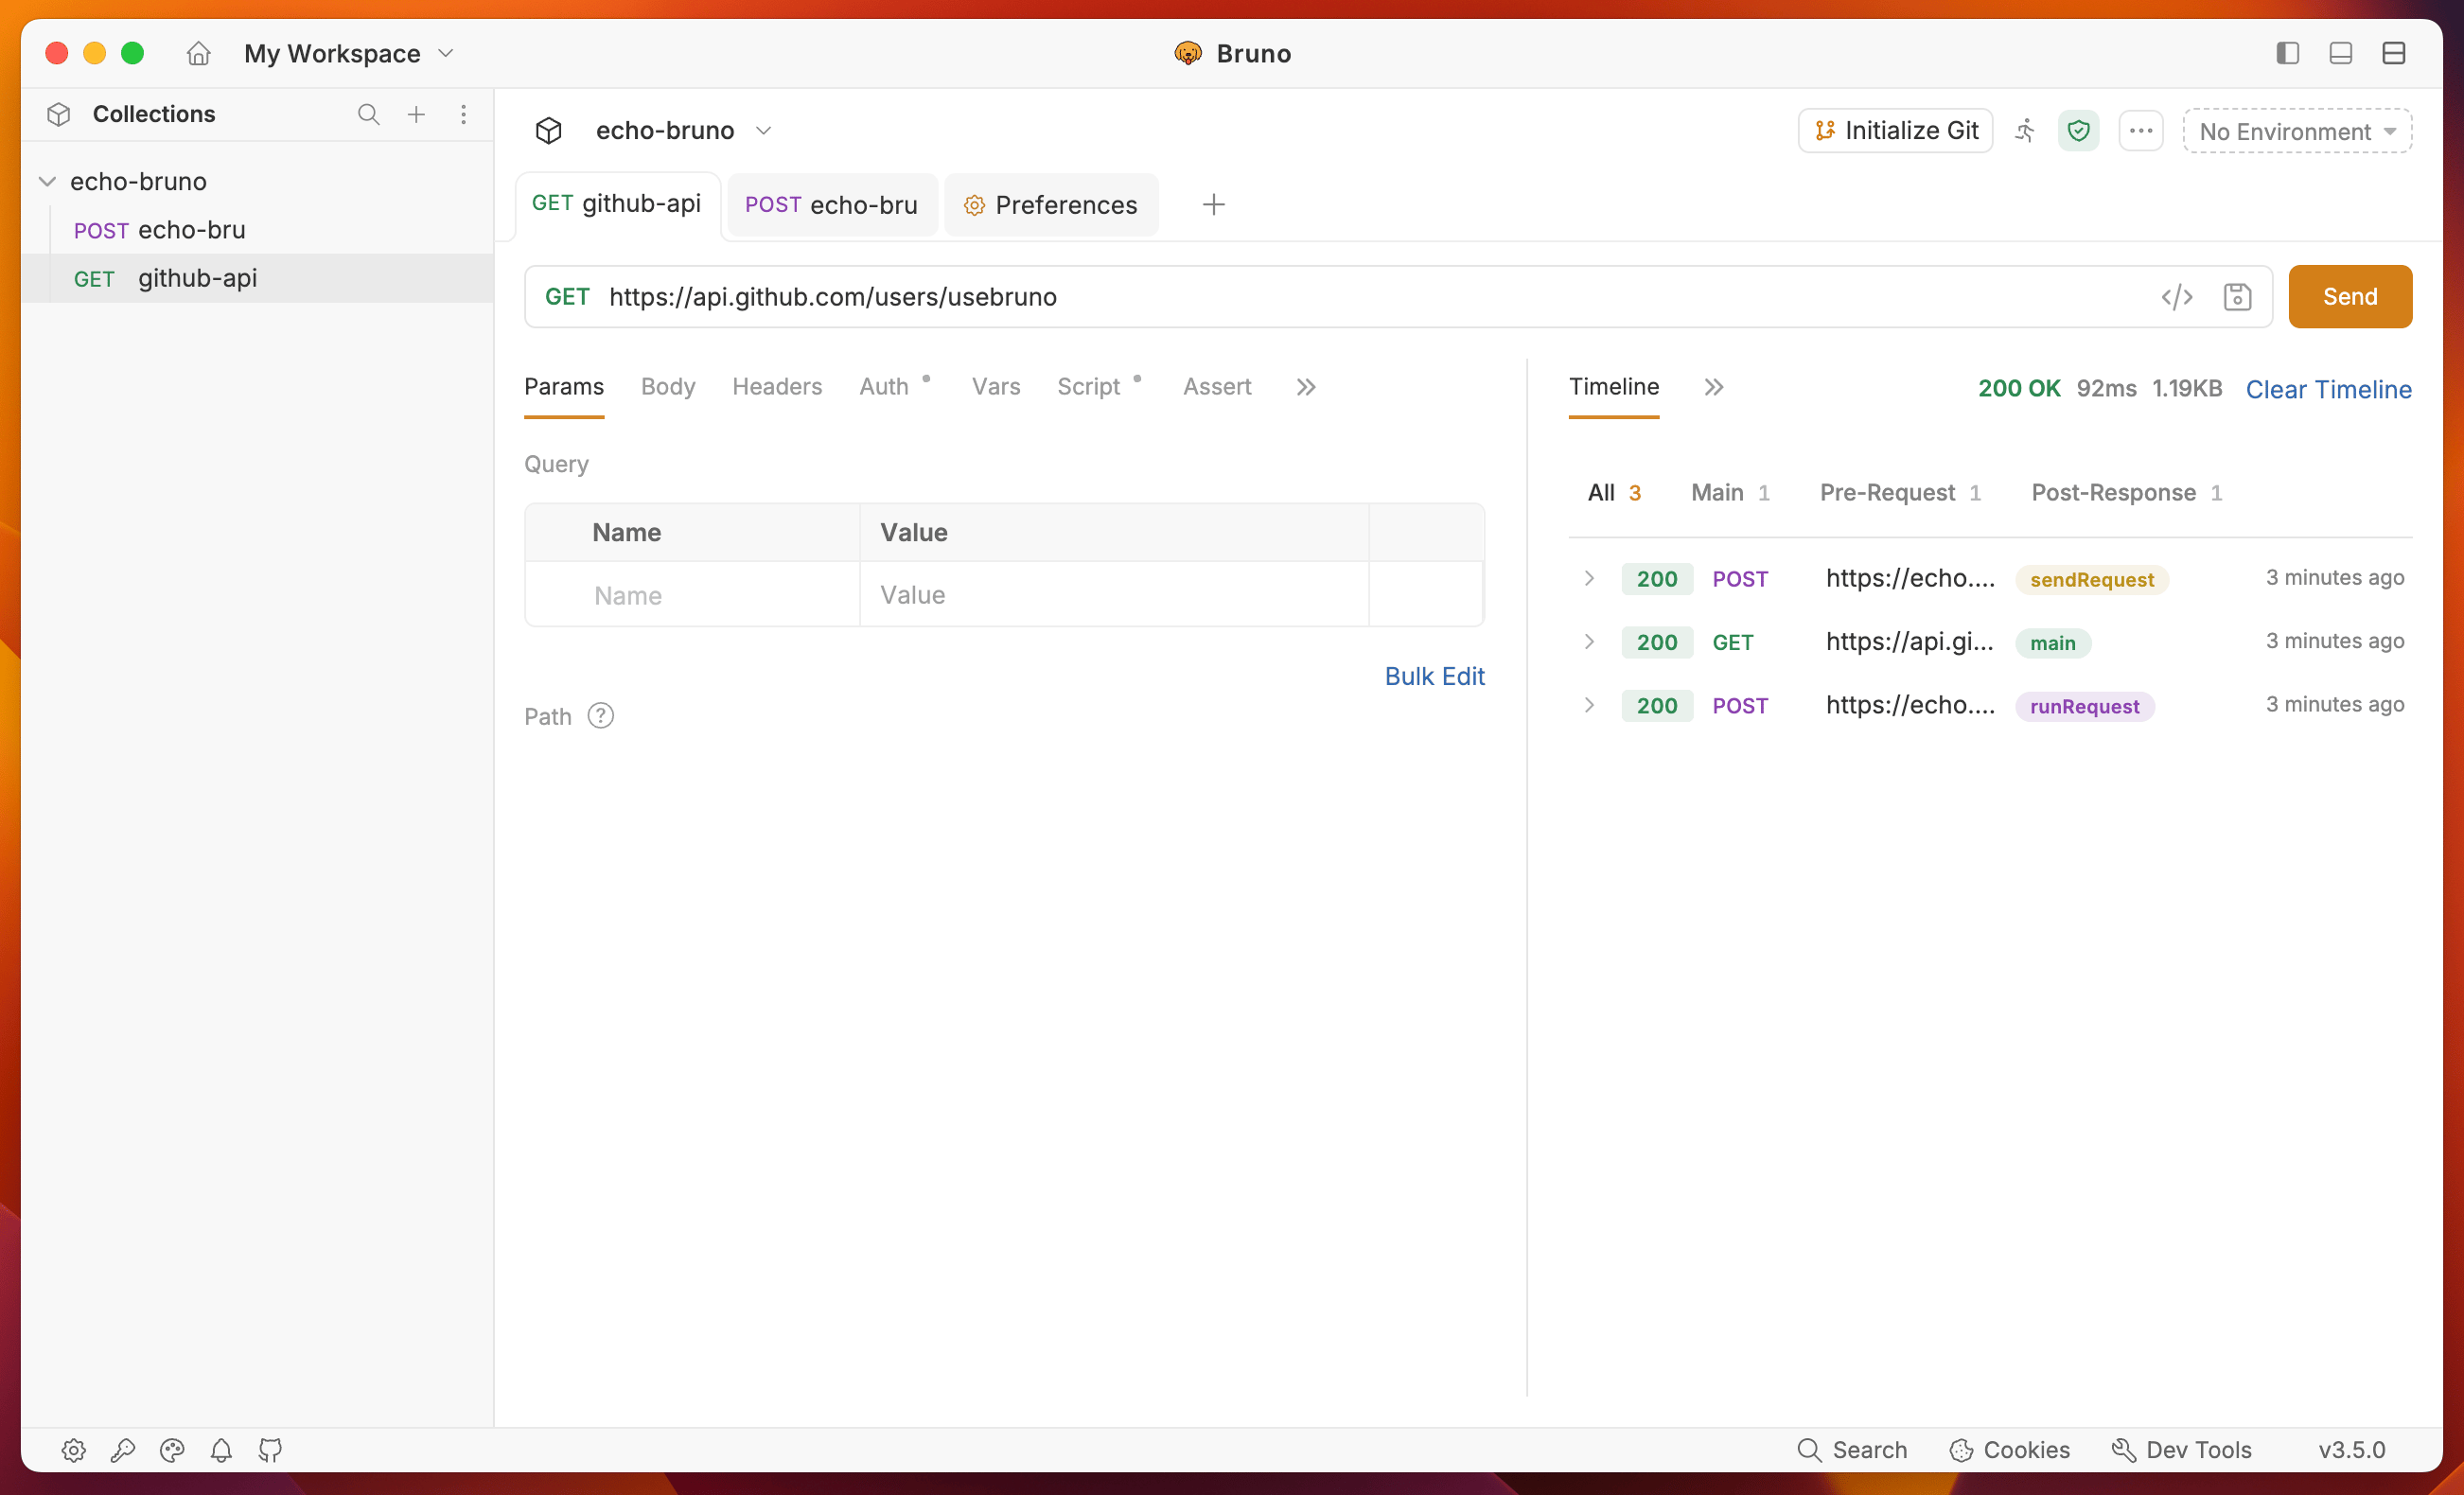Filter timeline by Post-Response
The width and height of the screenshot is (2464, 1495).
tap(2127, 492)
